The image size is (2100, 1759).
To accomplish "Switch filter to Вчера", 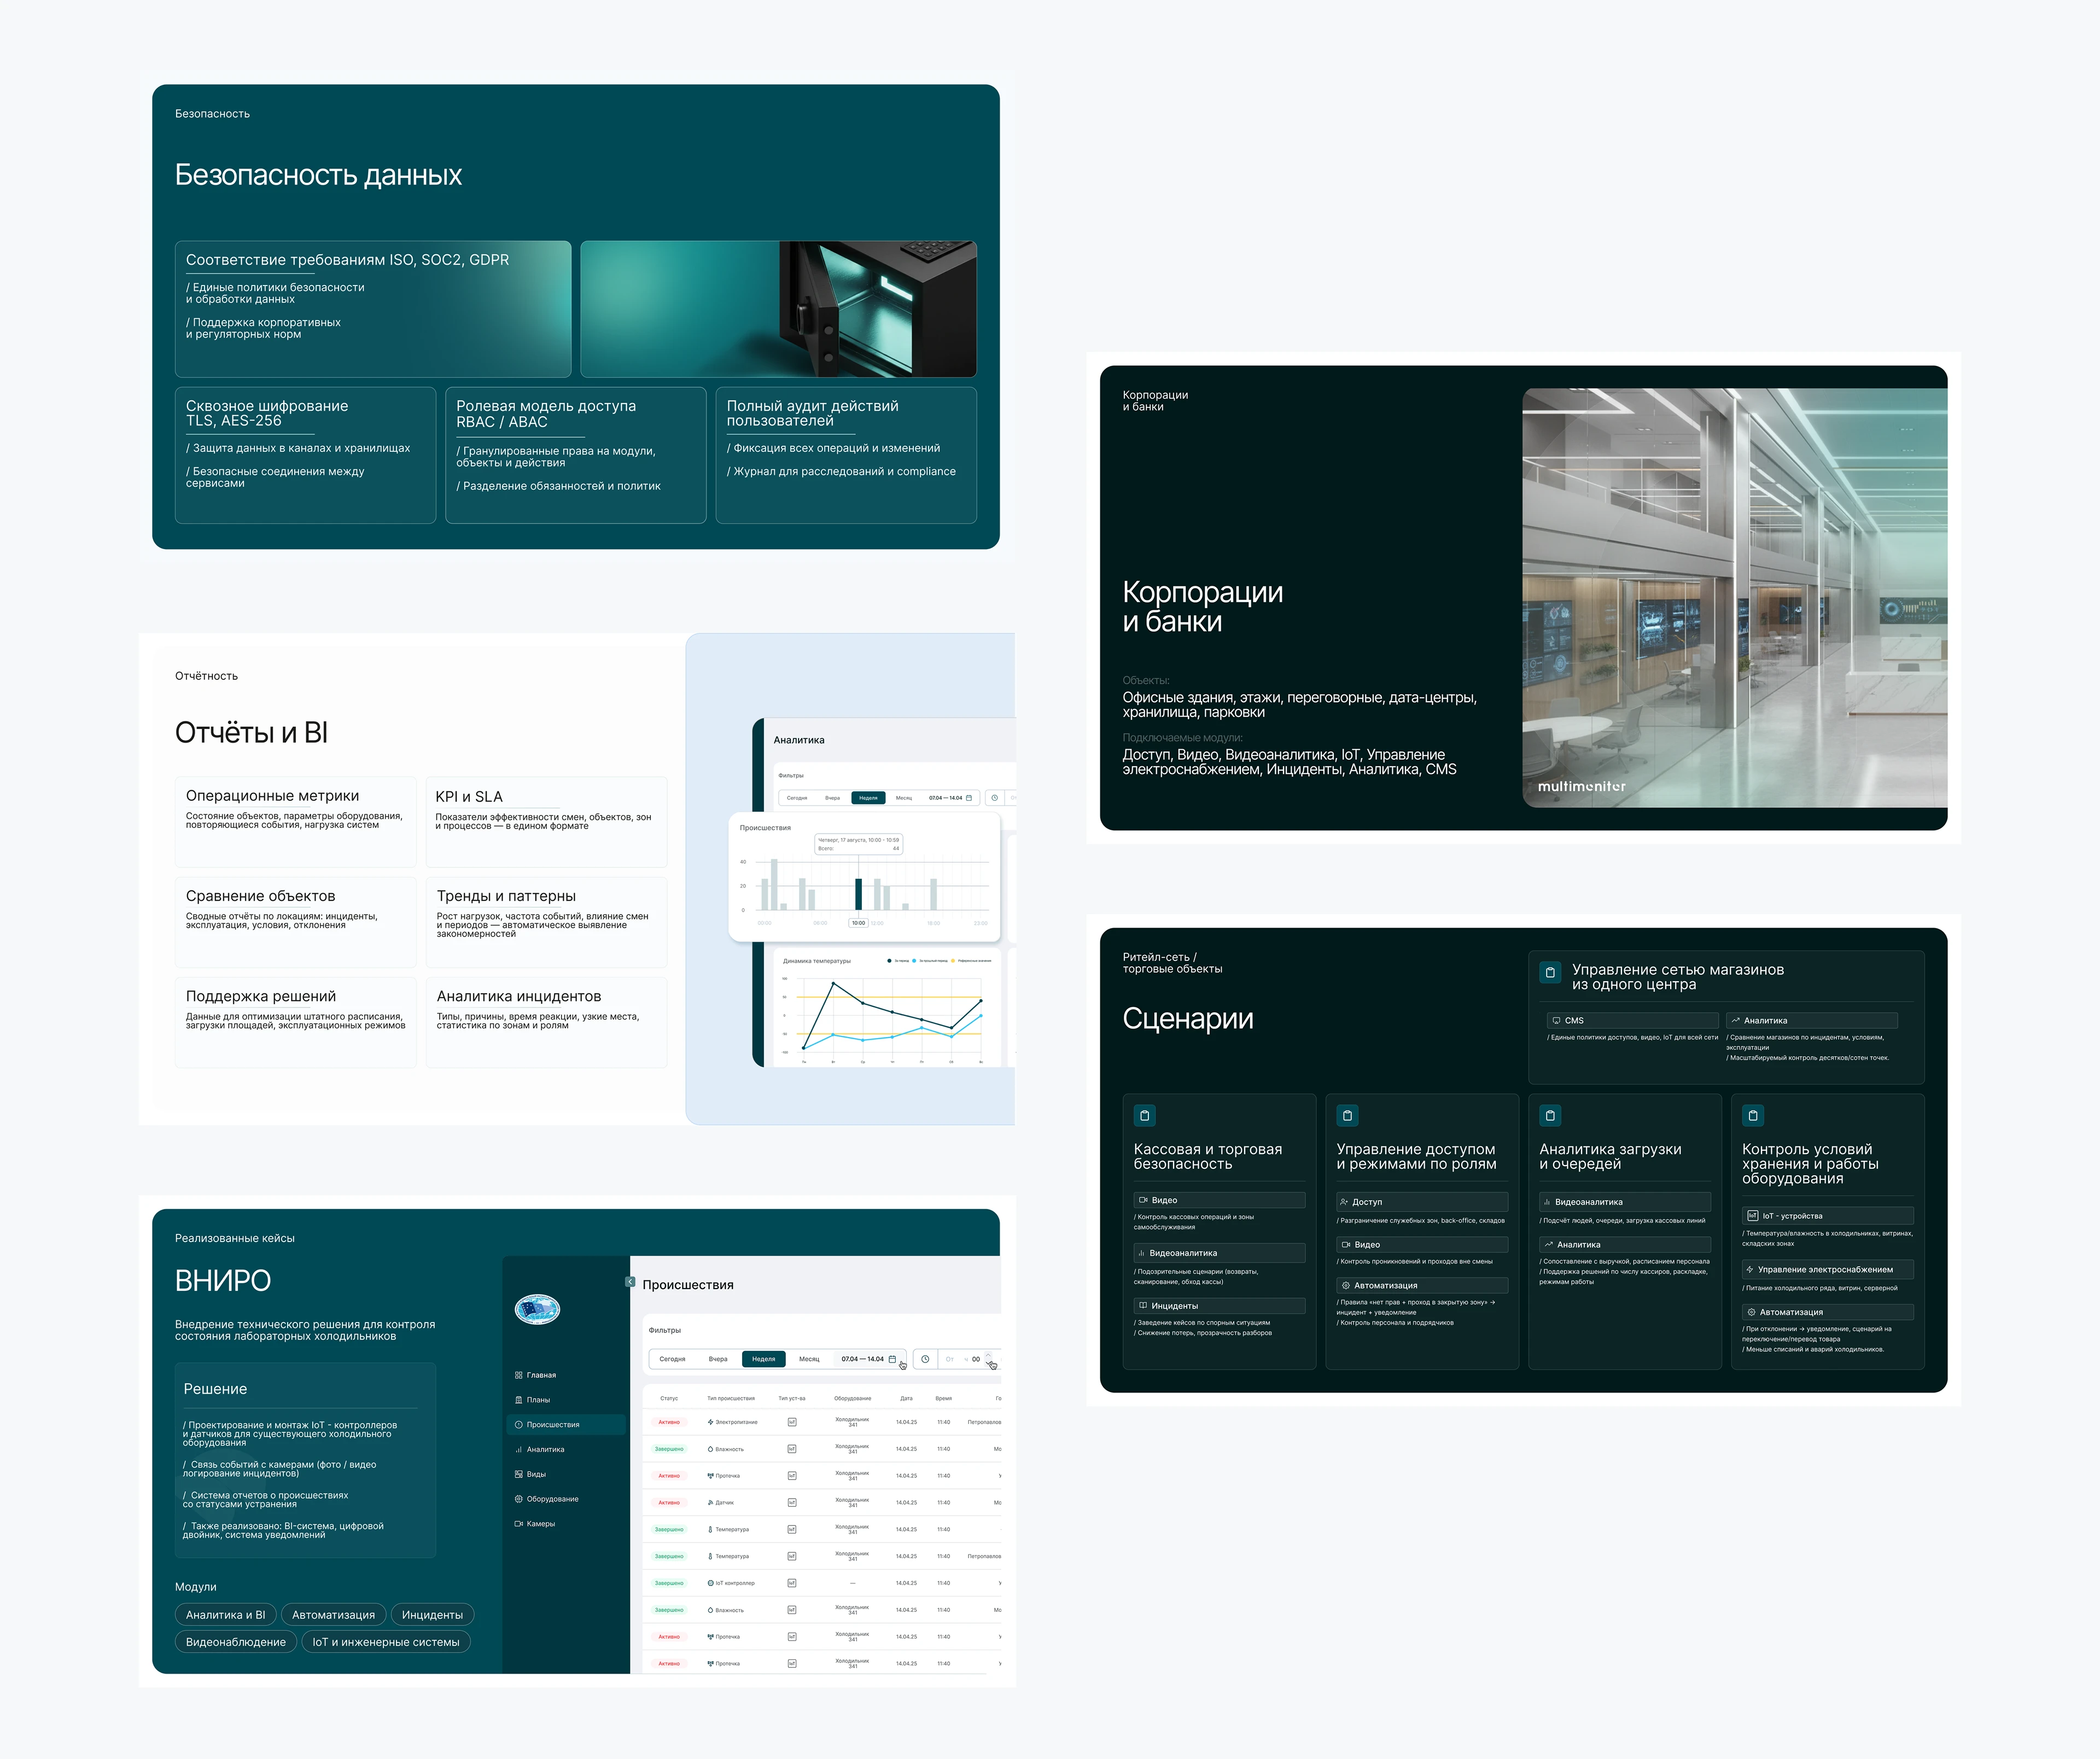I will (x=719, y=1359).
